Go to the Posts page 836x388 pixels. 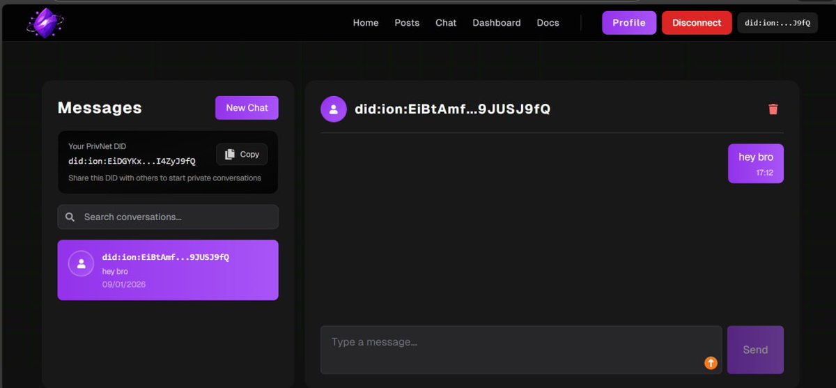(407, 22)
